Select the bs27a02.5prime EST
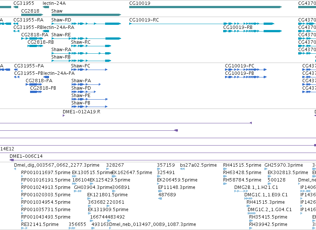This screenshot has width=316, height=230. [182, 169]
